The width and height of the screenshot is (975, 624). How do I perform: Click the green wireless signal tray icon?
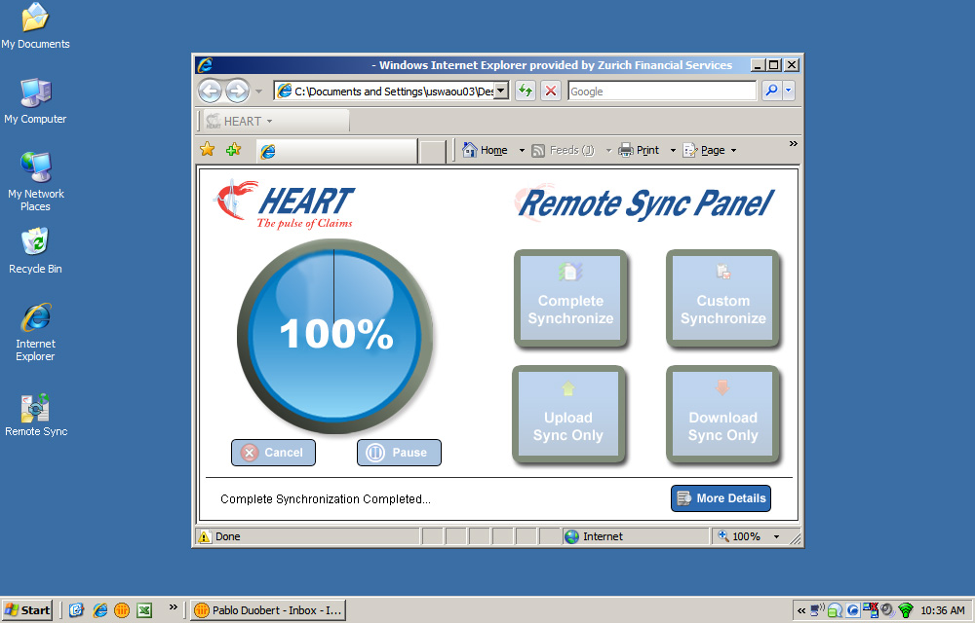point(906,611)
